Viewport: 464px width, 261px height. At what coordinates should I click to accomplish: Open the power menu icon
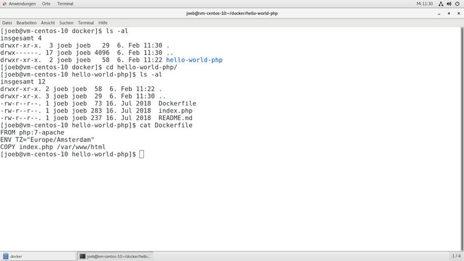(458, 3)
